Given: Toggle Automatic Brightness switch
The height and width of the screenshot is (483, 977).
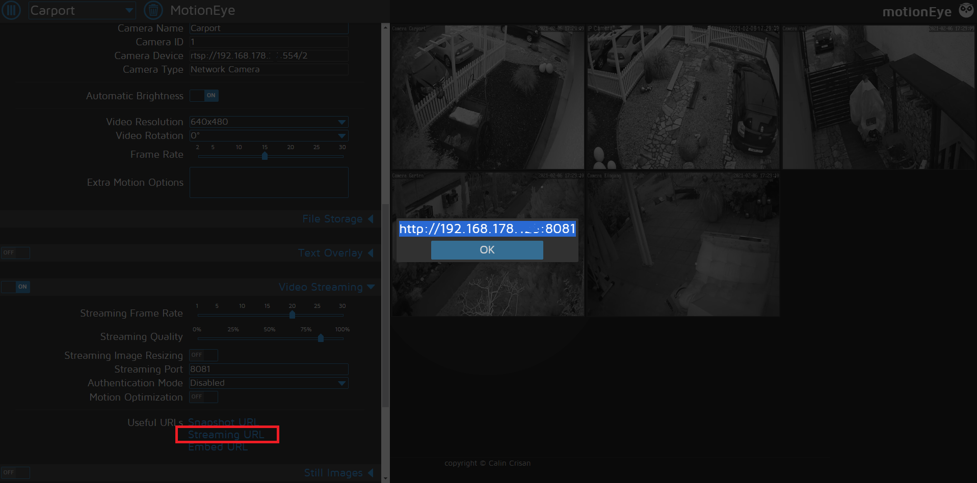Looking at the screenshot, I should pos(204,96).
